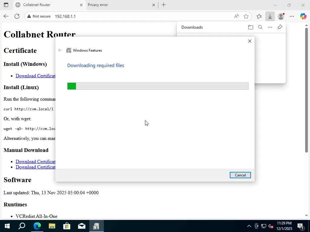The image size is (310, 232).
Task: Show hidden system tray icons
Action: 249,226
